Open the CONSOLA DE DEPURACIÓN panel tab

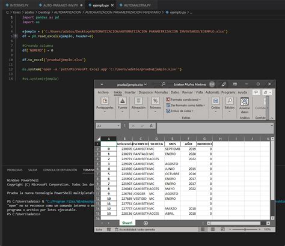pos(60,170)
